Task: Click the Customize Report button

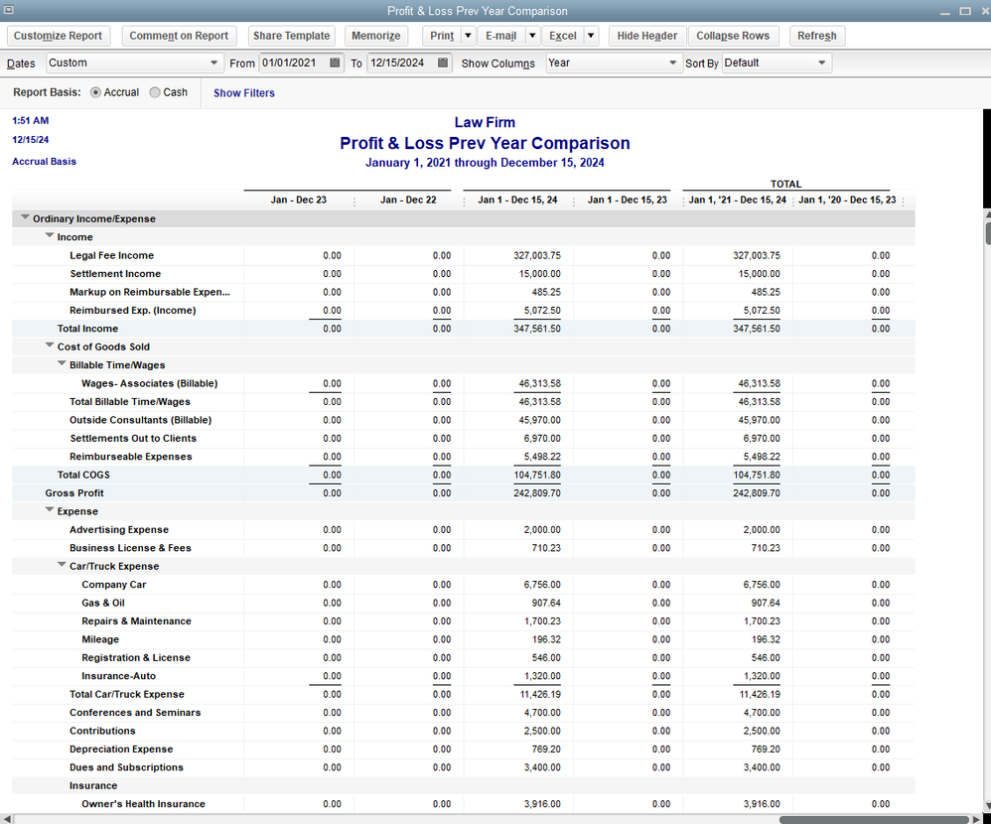Action: [x=58, y=36]
